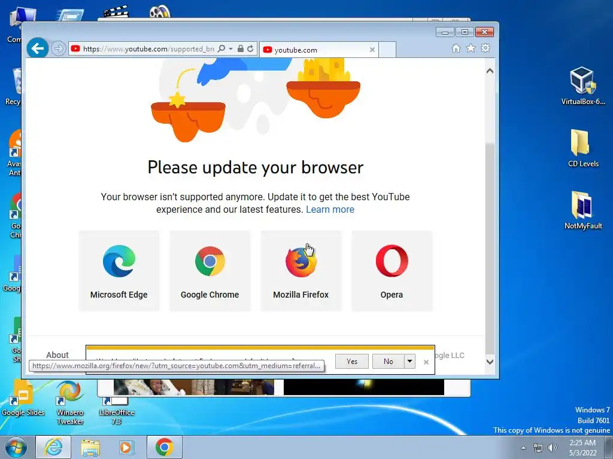613x459 pixels.
Task: Open a new tab with the blank tab button
Action: 387,50
